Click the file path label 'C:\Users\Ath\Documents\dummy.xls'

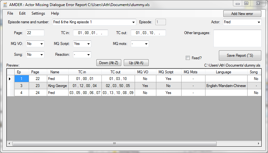tap(232, 65)
